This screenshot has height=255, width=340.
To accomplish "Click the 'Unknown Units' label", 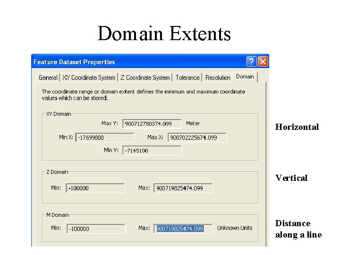I will (235, 228).
